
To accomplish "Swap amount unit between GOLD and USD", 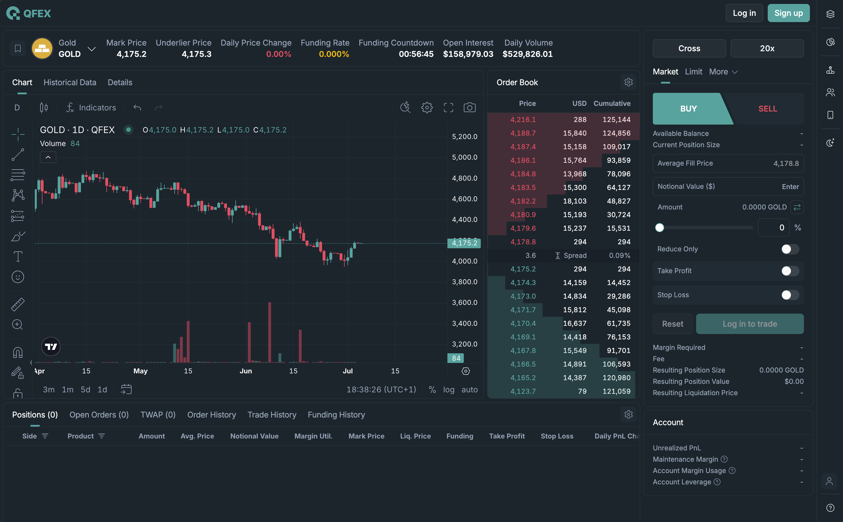I will (797, 207).
